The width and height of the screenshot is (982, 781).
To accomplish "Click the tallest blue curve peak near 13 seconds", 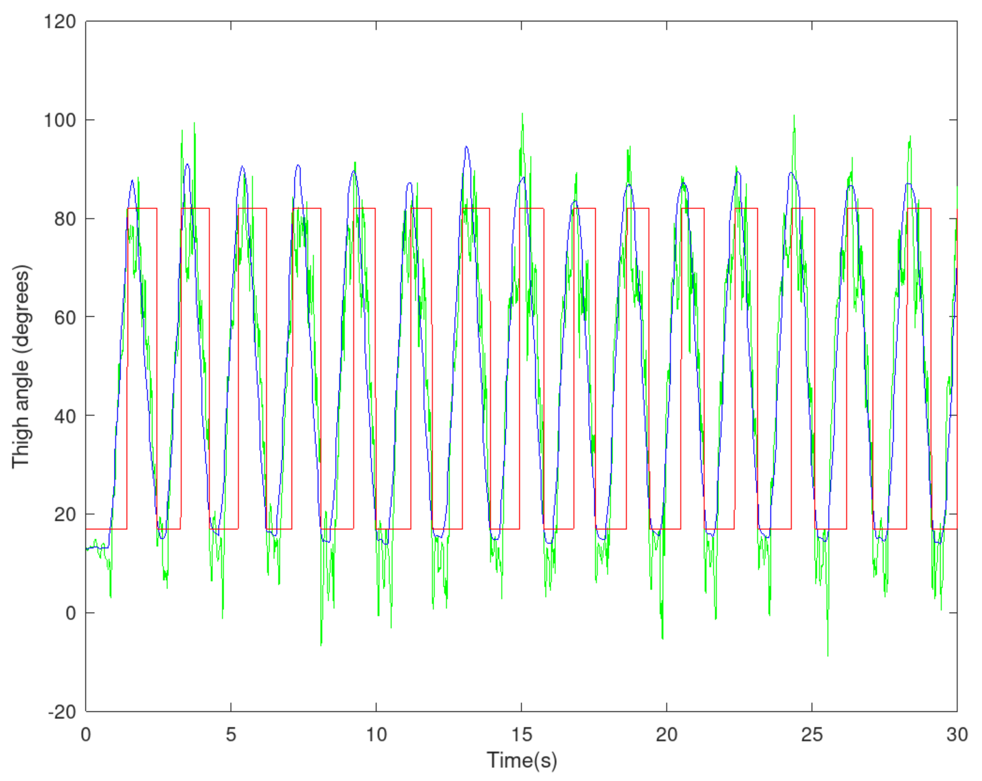I will click(x=467, y=147).
